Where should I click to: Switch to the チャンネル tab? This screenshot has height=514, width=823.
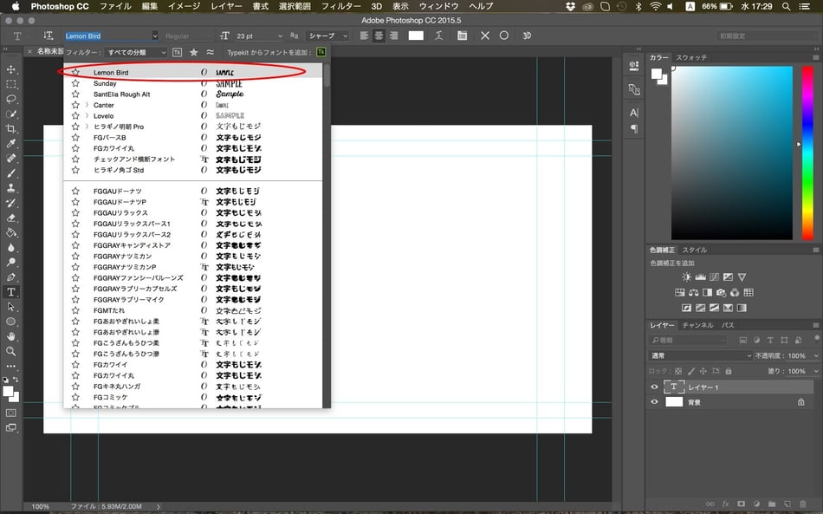pyautogui.click(x=697, y=325)
